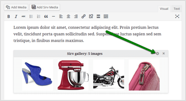Align text right
Viewport: 186px width, 101px height.
(x=76, y=16)
